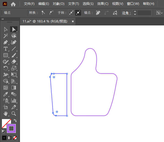Apply None mode button
Screen dimensions: 164x142
pos(15,138)
